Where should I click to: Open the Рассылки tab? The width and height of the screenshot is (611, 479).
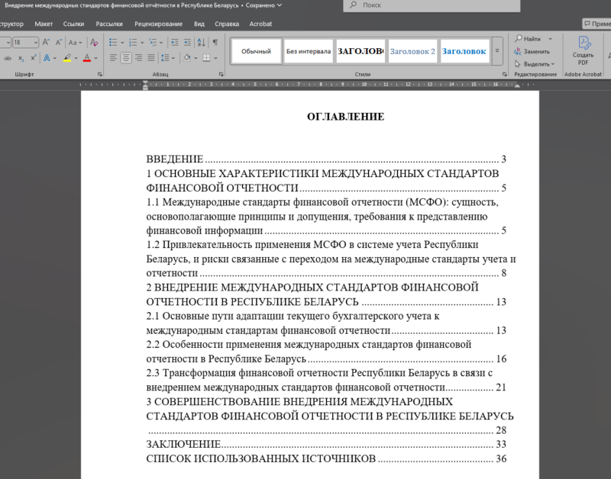tap(109, 24)
